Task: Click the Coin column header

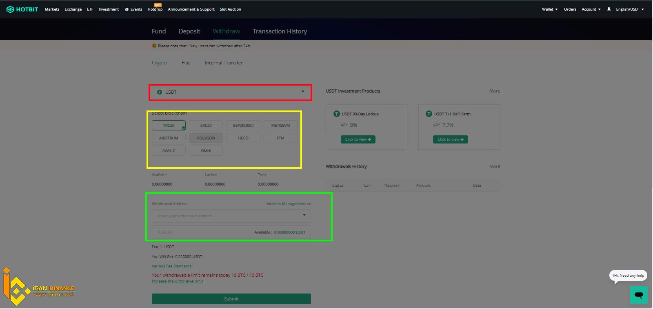Action: click(x=367, y=185)
